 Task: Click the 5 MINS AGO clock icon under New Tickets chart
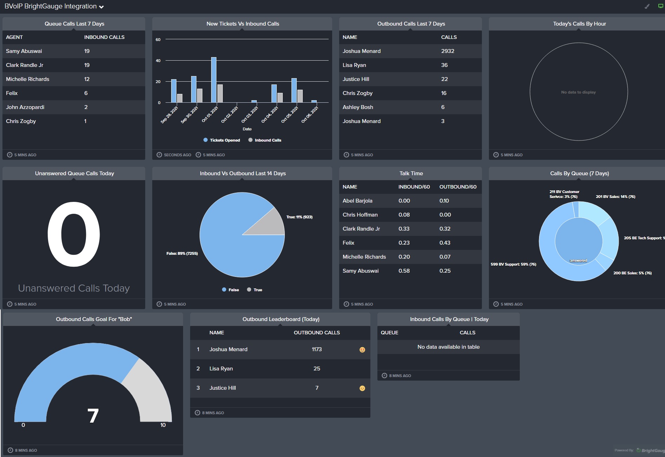click(x=198, y=155)
